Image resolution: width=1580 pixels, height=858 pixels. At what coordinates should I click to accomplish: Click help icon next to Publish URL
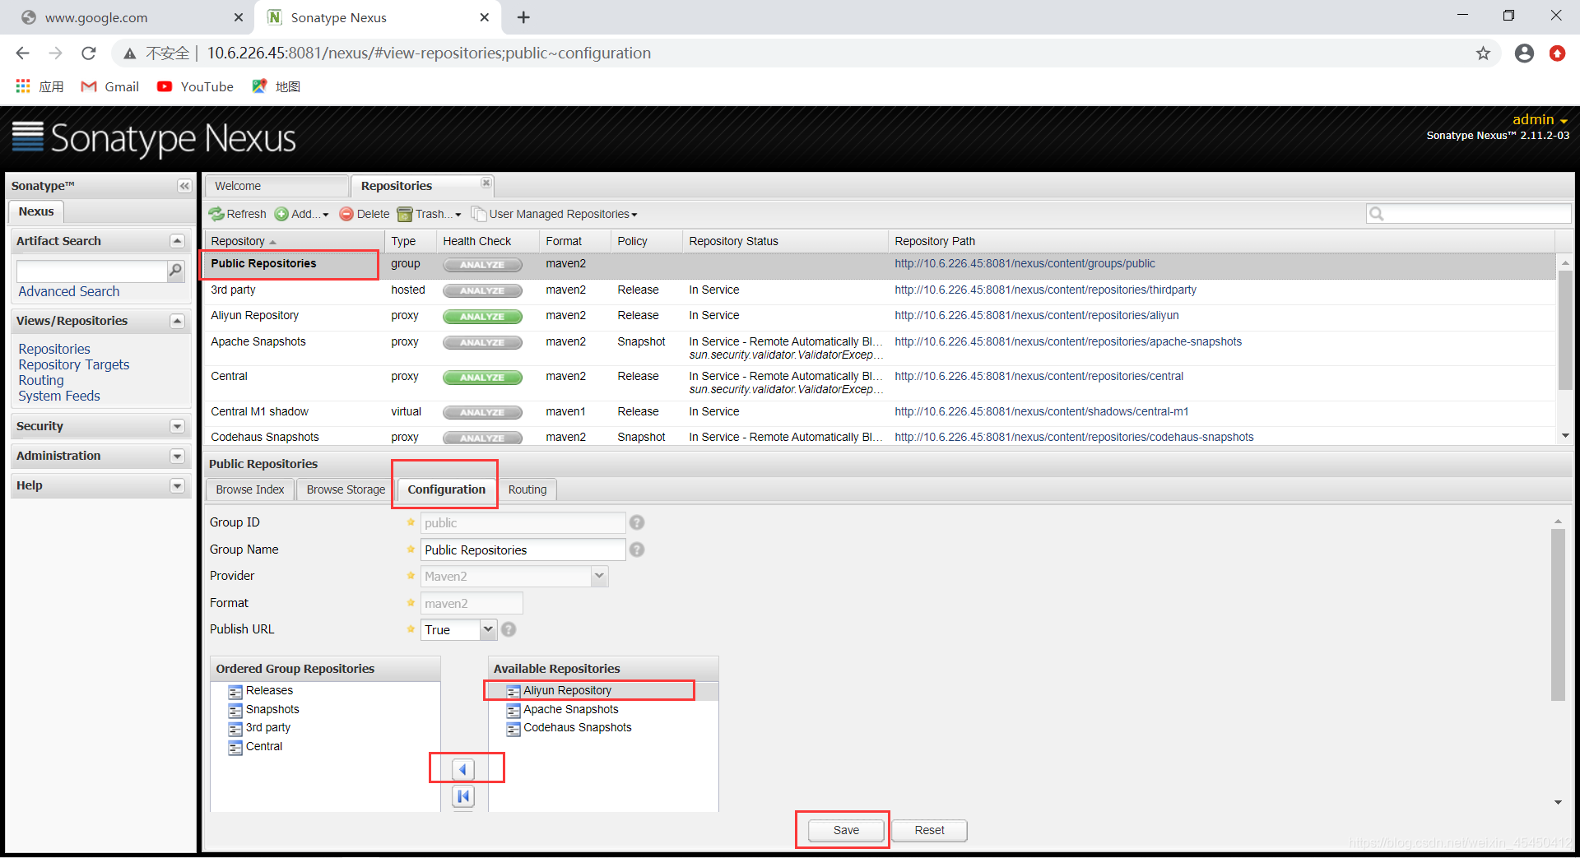(509, 629)
